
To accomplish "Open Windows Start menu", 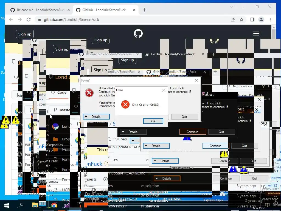I will tap(7, 205).
